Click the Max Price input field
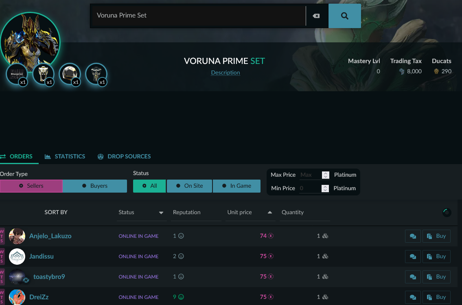This screenshot has height=305, width=462. [x=310, y=175]
